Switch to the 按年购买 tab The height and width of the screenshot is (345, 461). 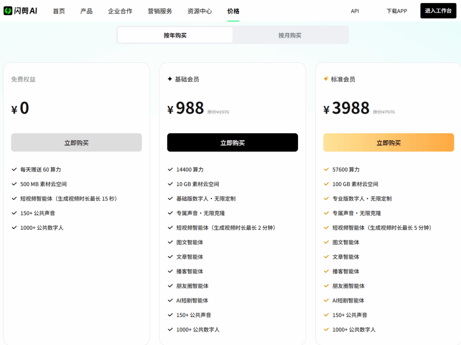pyautogui.click(x=175, y=35)
